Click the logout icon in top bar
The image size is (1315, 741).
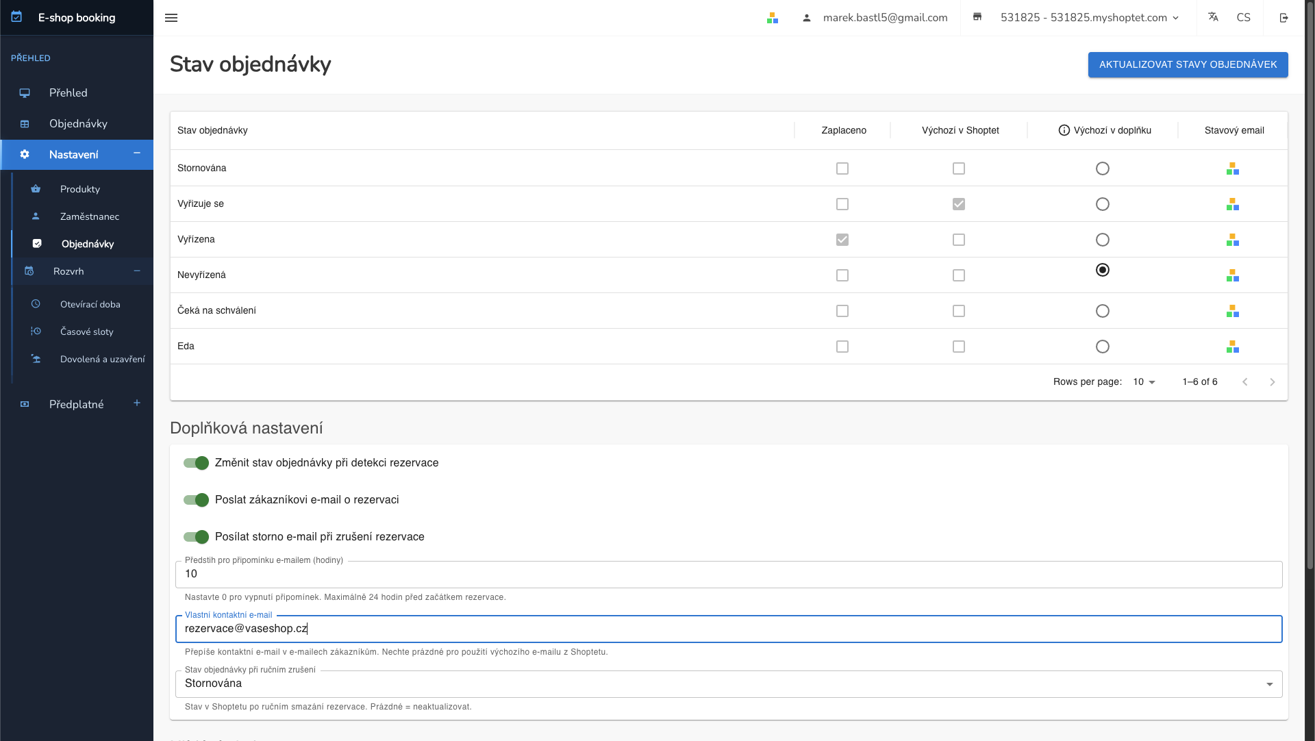(1283, 18)
